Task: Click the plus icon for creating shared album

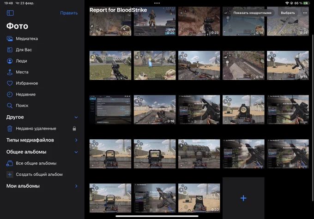Action: pyautogui.click(x=10, y=174)
